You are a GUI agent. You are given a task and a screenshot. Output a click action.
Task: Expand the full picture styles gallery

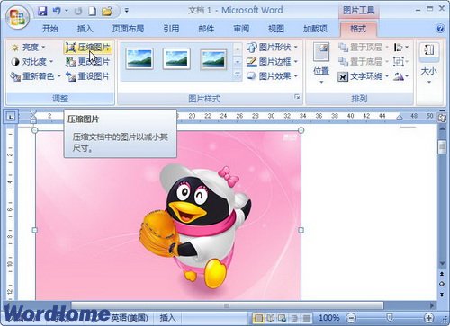238,75
